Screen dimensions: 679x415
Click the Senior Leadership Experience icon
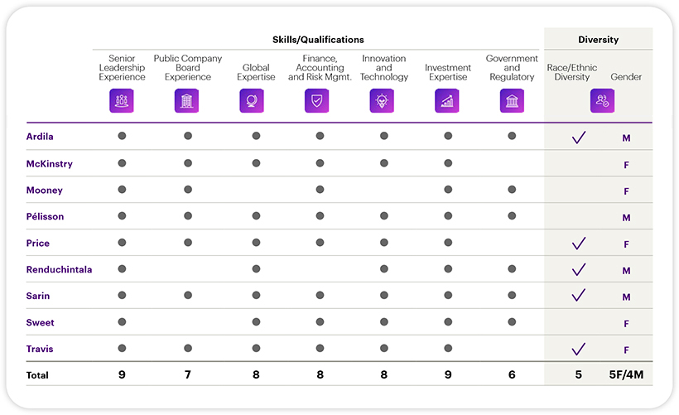point(122,101)
